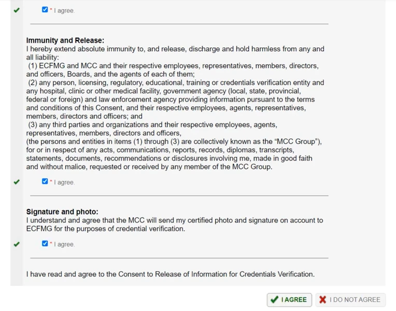Click the red X icon on the decline button
The width and height of the screenshot is (396, 311).
click(323, 300)
